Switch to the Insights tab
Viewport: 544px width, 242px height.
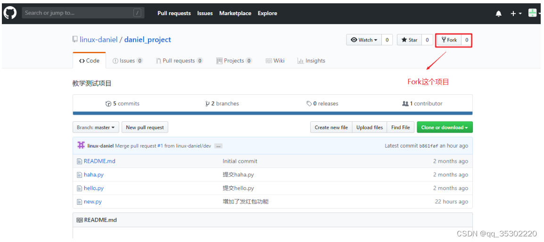click(x=311, y=61)
